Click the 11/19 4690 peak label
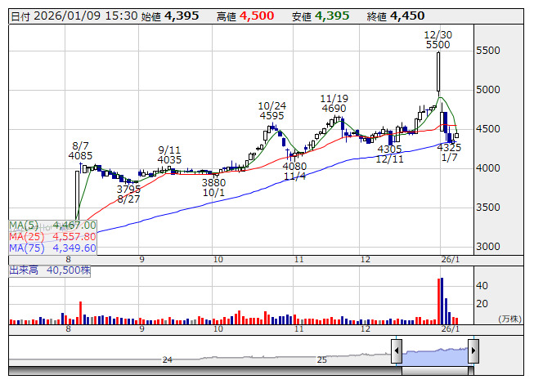The width and height of the screenshot is (534, 384). (334, 103)
